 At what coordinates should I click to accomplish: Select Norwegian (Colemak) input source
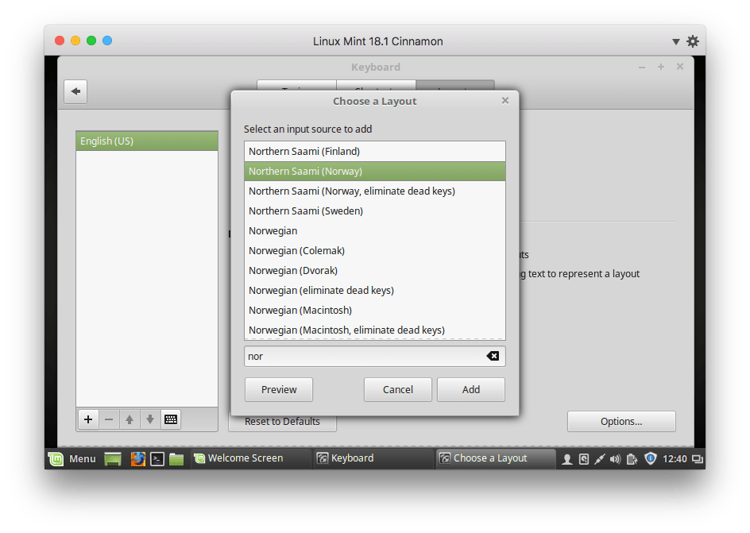296,250
